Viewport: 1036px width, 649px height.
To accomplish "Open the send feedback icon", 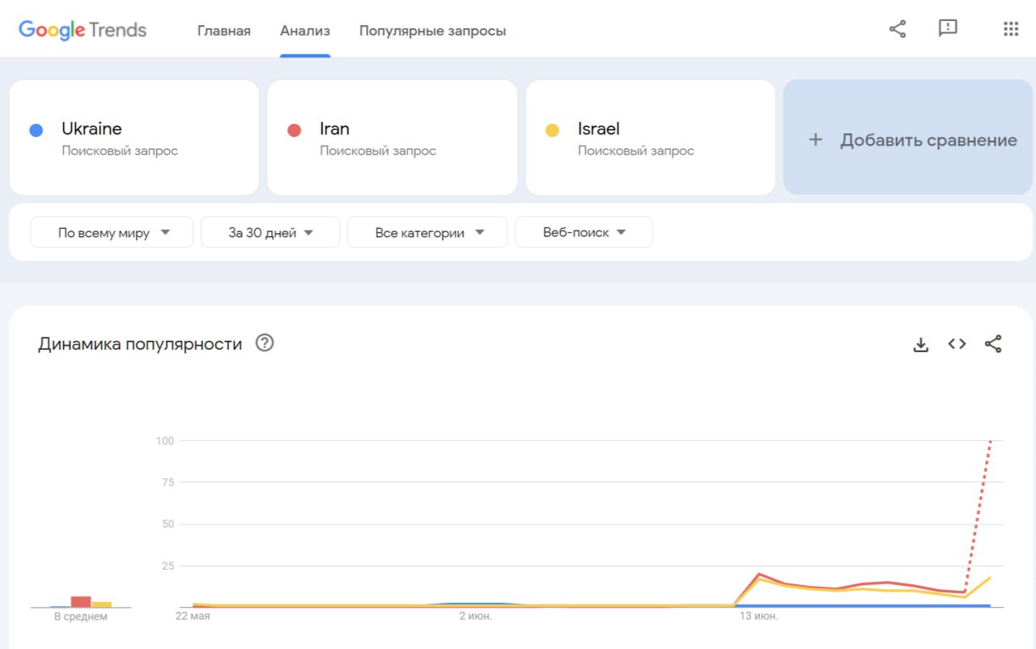I will tap(948, 28).
